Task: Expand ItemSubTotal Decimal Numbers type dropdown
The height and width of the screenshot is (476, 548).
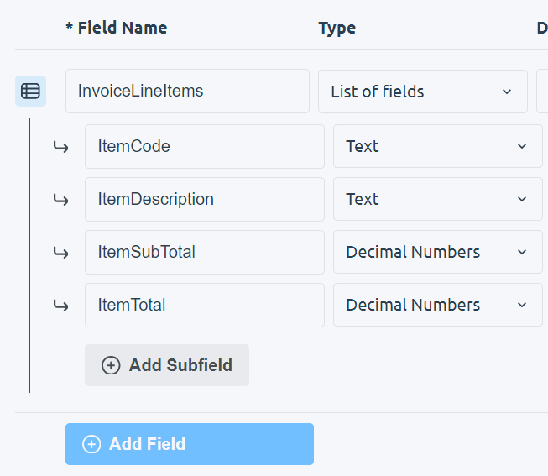Action: (437, 253)
